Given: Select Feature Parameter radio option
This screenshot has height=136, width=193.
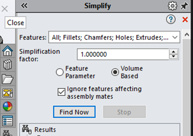Looking at the screenshot, I should click(60, 72).
